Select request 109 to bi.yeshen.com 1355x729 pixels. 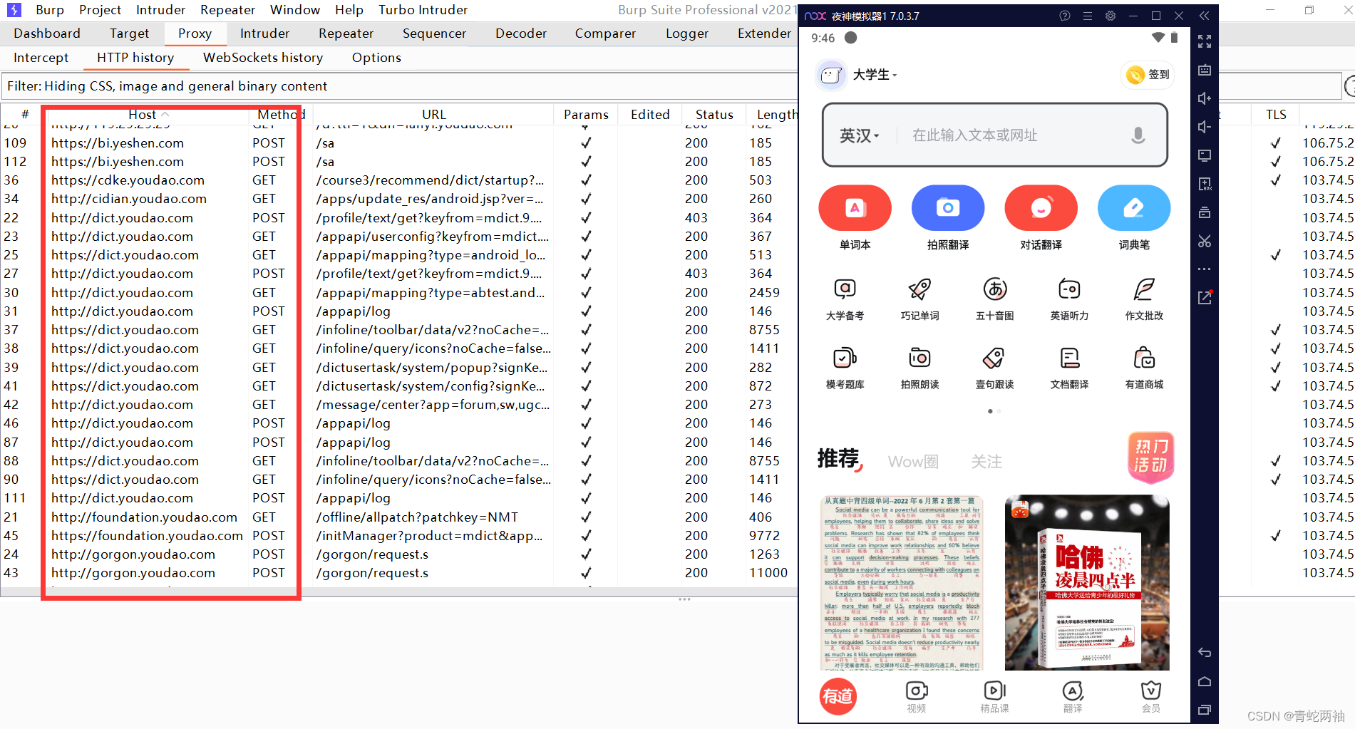pyautogui.click(x=399, y=143)
